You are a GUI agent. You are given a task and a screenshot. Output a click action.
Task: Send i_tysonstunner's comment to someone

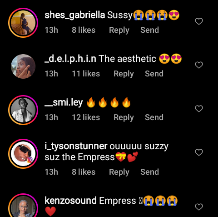(x=149, y=172)
